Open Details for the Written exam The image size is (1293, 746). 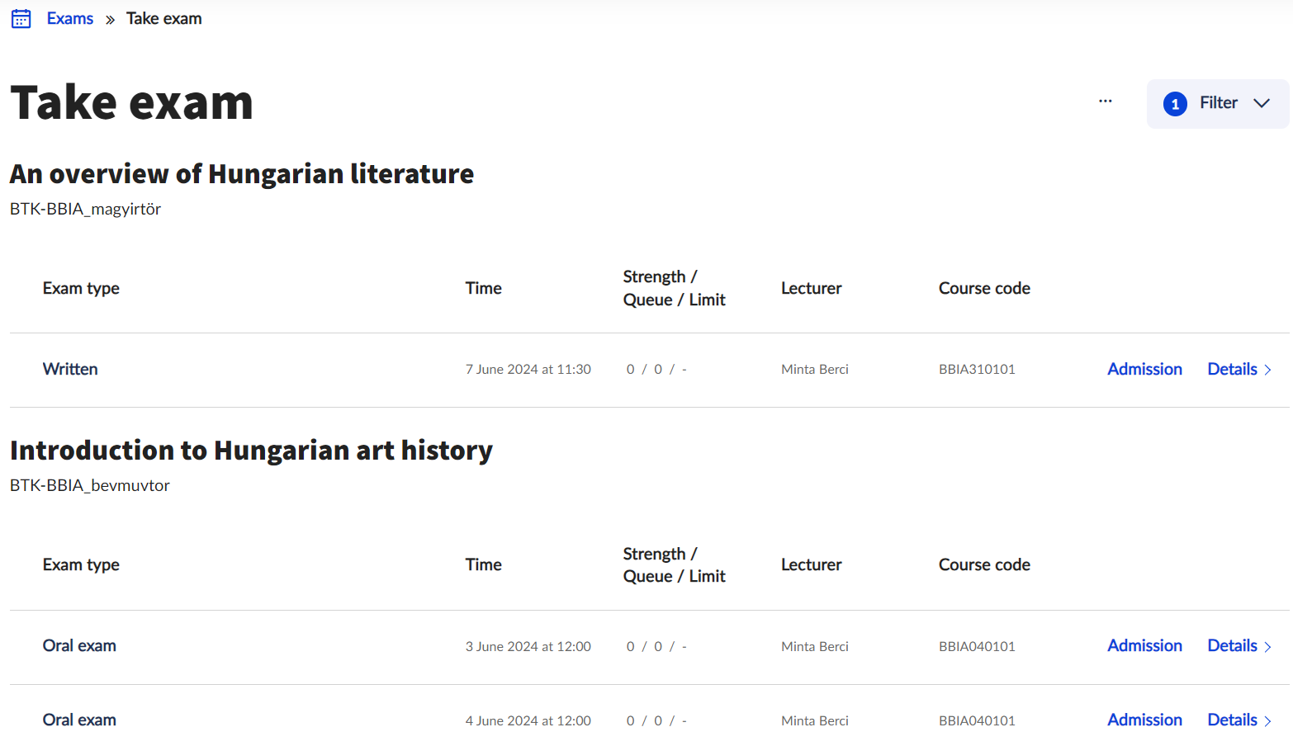coord(1232,369)
